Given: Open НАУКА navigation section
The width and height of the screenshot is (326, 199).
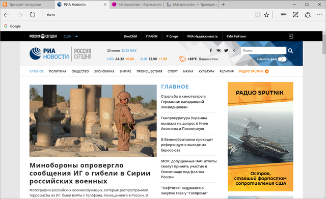Looking at the screenshot, I should point(188,71).
